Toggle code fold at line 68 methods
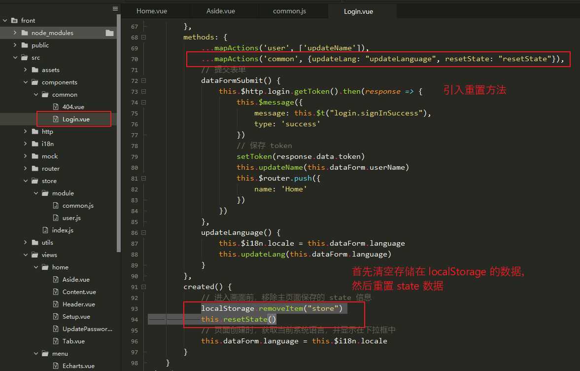The image size is (580, 371). tap(143, 37)
